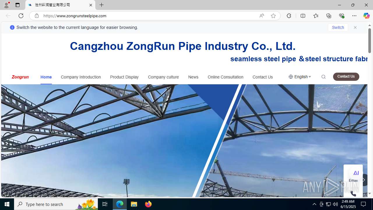Image resolution: width=373 pixels, height=210 pixels.
Task: Close the Cangzhou ZongRun browser tab
Action: click(x=91, y=5)
